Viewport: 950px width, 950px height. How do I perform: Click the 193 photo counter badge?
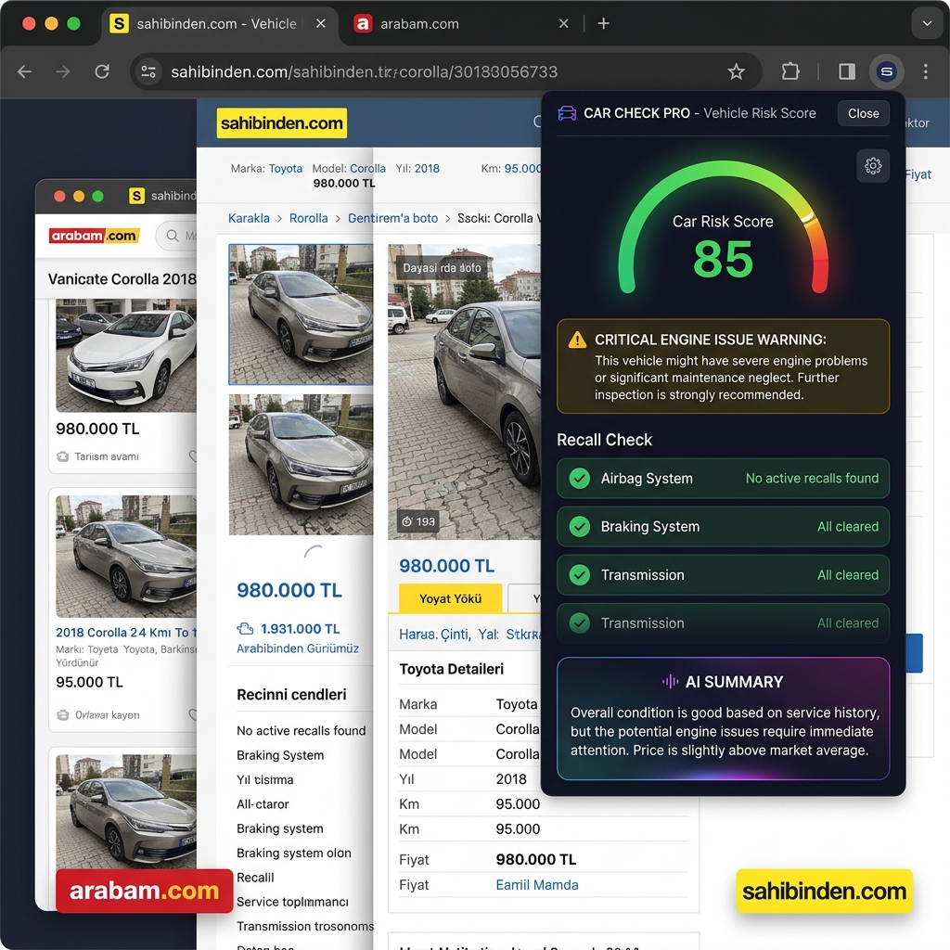coord(418,521)
